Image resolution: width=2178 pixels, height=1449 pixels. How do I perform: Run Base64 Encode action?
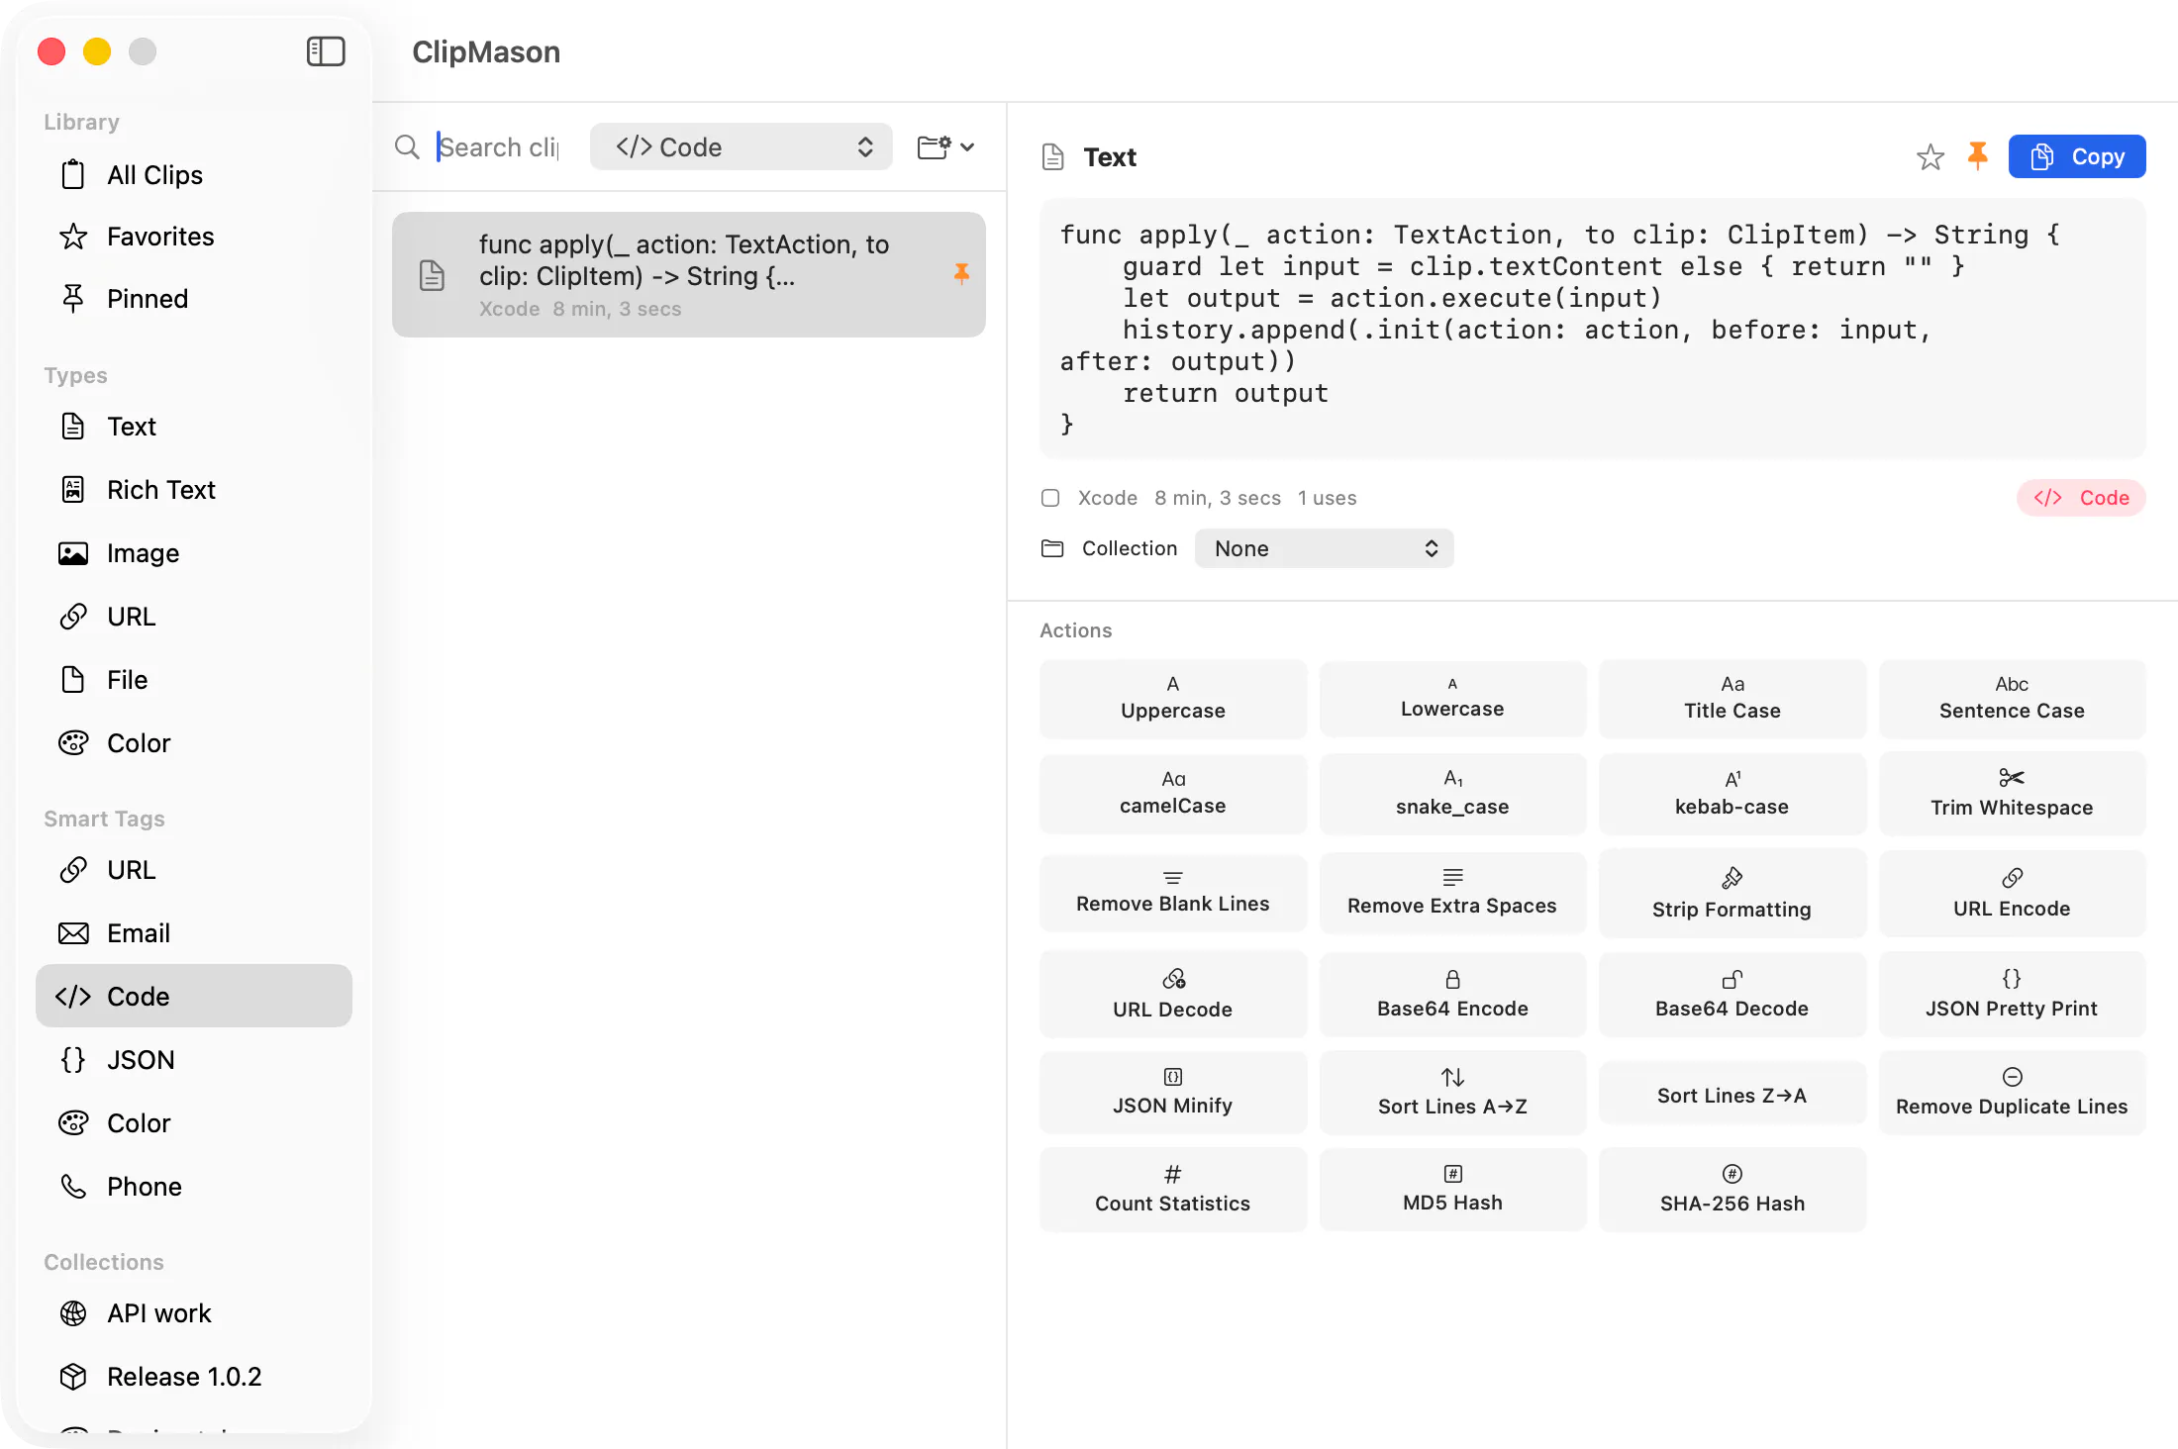click(1452, 995)
